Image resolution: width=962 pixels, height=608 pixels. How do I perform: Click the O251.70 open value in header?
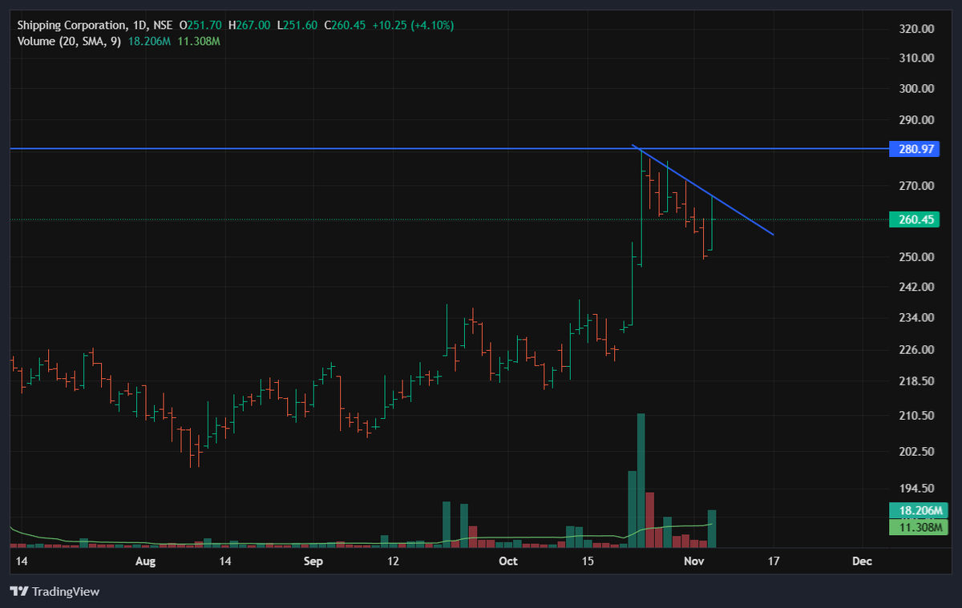(201, 25)
